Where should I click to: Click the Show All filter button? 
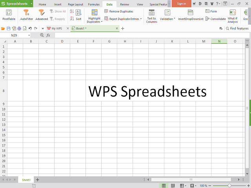[x=58, y=11]
